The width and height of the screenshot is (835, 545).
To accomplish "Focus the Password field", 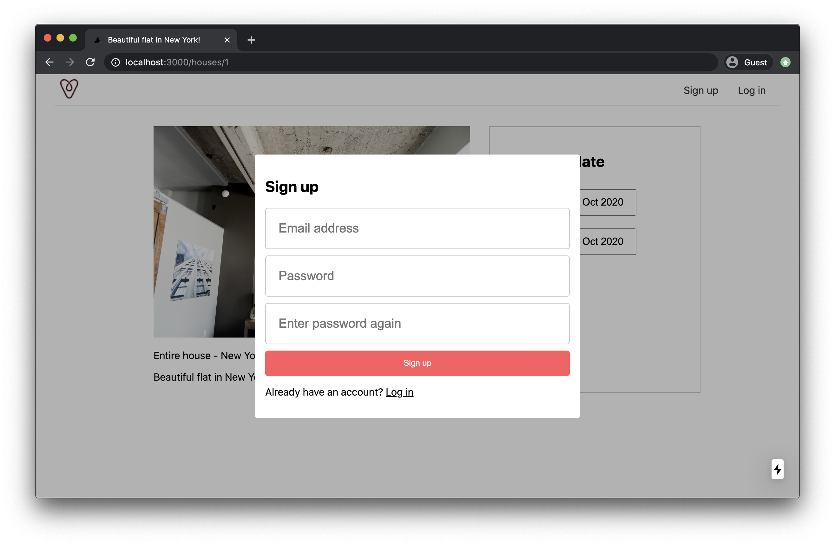I will (x=417, y=276).
